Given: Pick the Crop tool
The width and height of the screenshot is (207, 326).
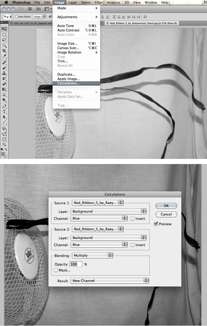Looking at the screenshot, I should point(4,50).
